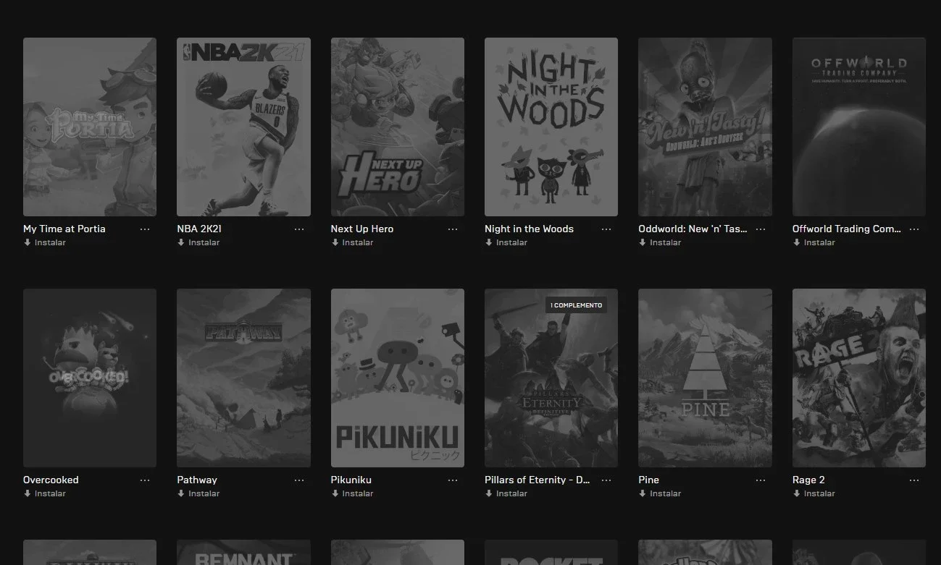Click the 'Night in the Woods' title text

point(529,229)
